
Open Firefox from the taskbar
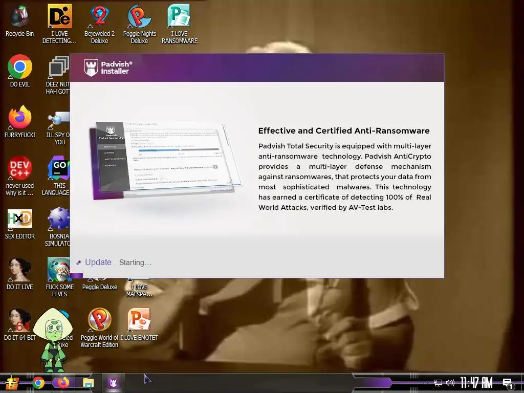(x=63, y=383)
